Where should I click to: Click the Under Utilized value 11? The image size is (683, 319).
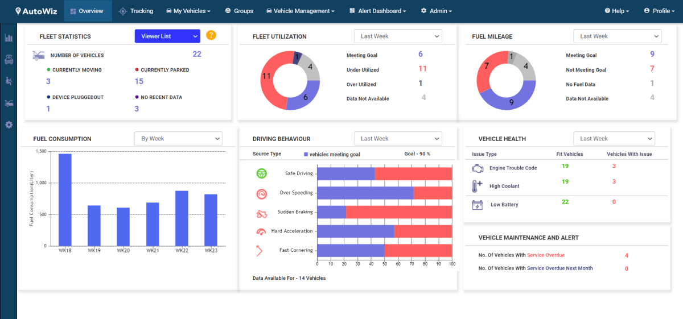422,68
